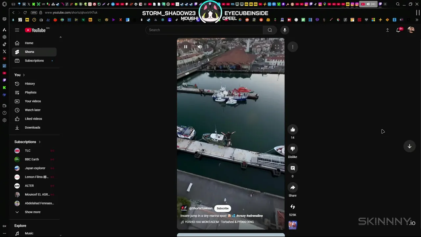The height and width of the screenshot is (237, 421).
Task: Open Watch later
Action: (x=34, y=110)
